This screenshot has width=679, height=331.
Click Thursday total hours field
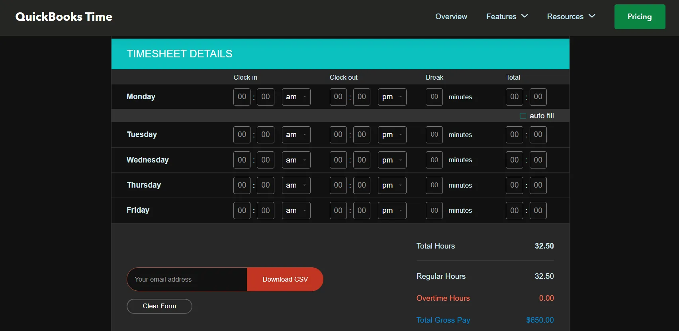pos(515,185)
